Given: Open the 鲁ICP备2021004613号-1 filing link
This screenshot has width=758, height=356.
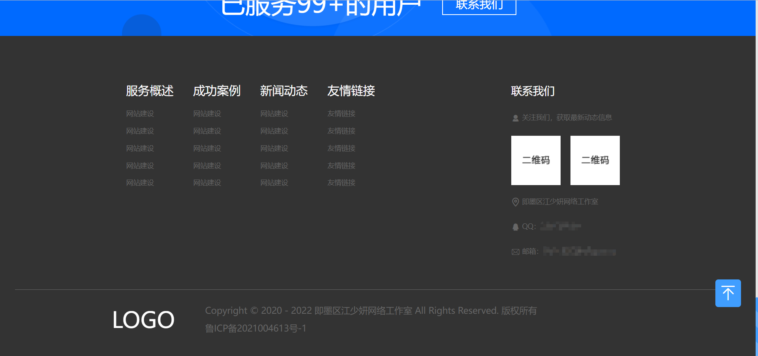Looking at the screenshot, I should pyautogui.click(x=255, y=328).
